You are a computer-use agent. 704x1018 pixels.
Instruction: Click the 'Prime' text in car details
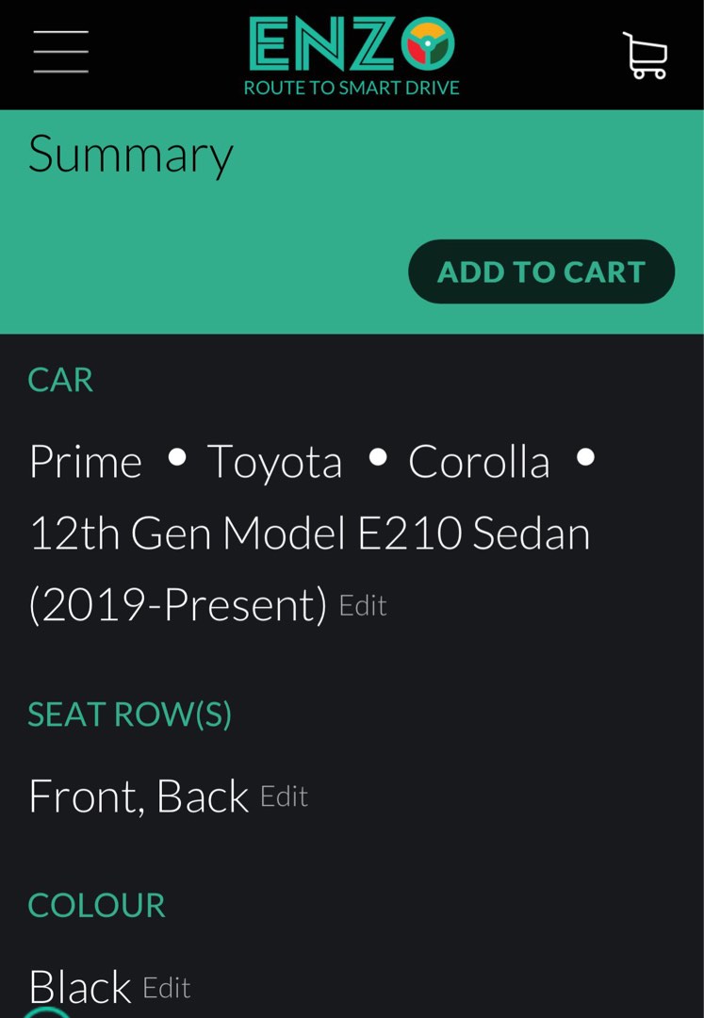[86, 463]
